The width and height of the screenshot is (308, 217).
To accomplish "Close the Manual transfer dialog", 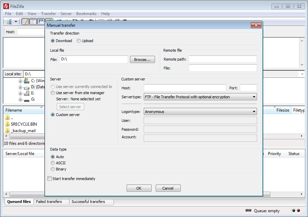I will (256, 25).
